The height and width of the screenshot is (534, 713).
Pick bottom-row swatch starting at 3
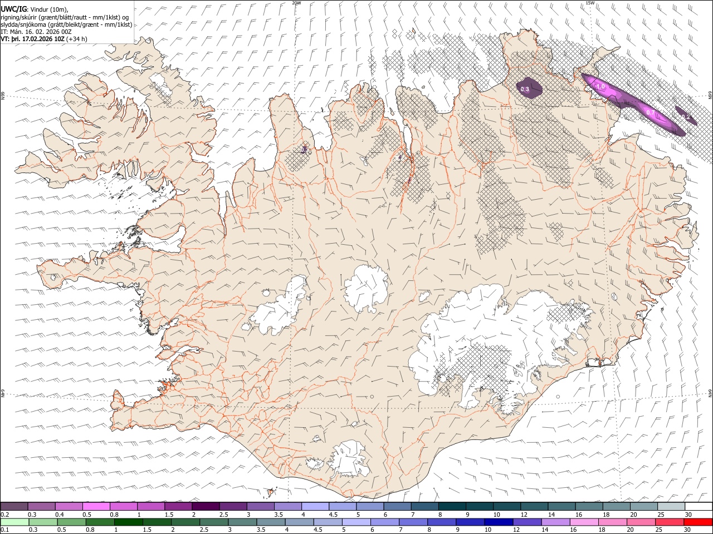[x=242, y=522]
